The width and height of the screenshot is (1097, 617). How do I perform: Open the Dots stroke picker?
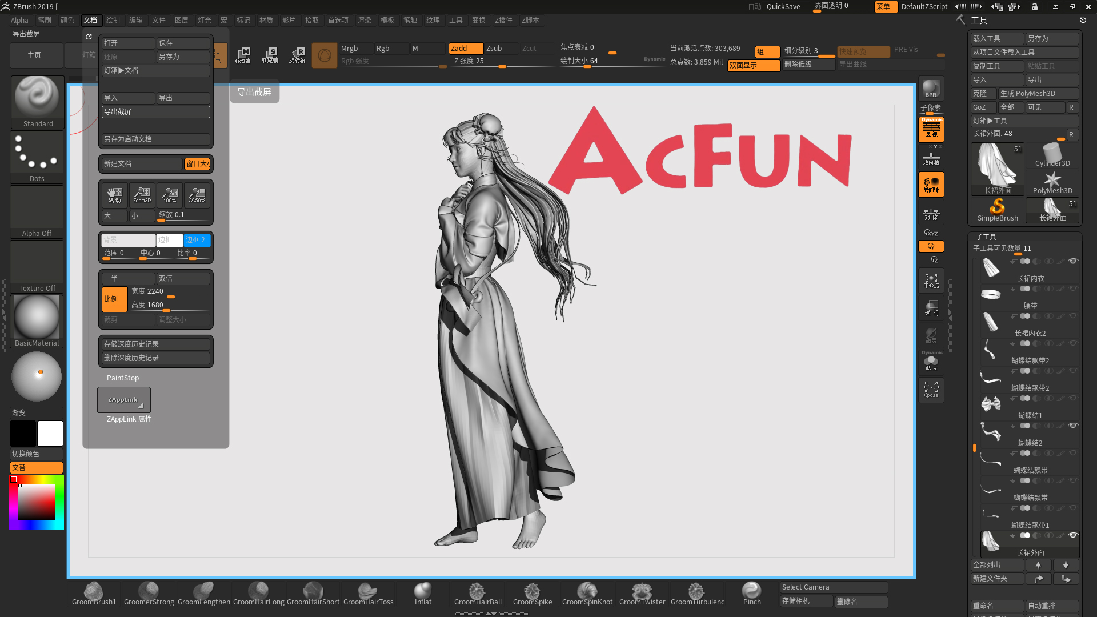37,157
